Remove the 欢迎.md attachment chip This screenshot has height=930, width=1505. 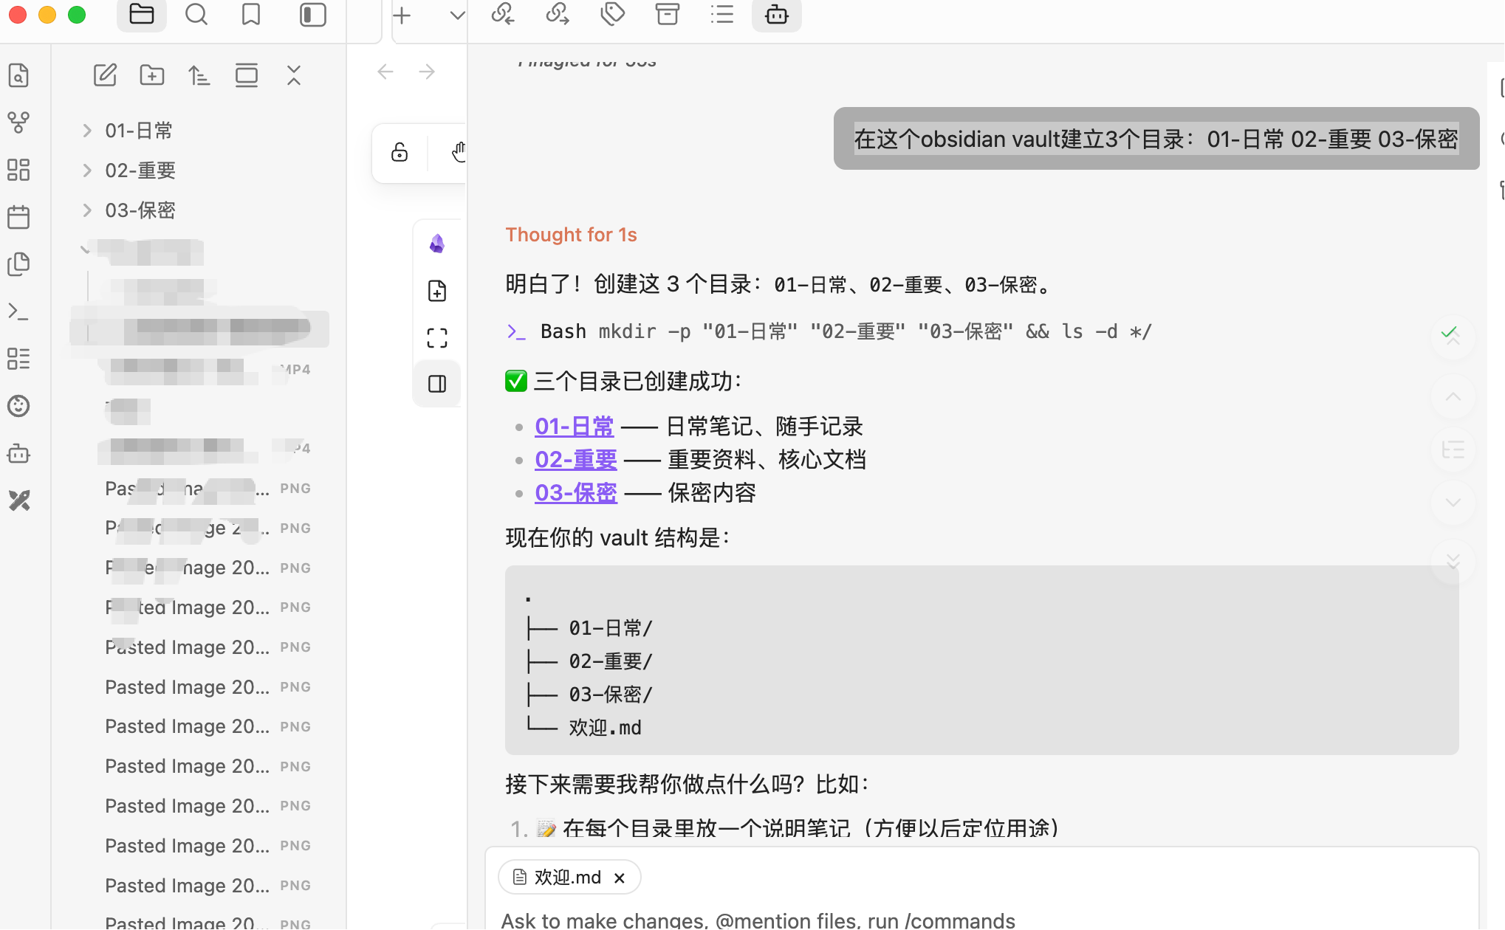[x=620, y=878]
